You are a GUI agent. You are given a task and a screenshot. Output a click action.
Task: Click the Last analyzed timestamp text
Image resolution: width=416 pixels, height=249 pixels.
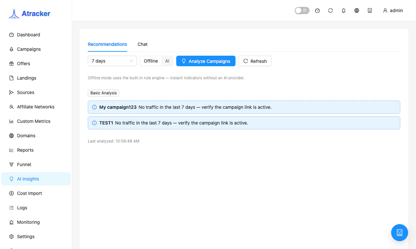114,141
